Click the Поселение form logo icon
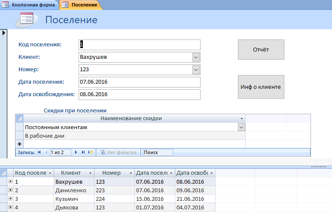This screenshot has height=212, width=332. [x=27, y=20]
